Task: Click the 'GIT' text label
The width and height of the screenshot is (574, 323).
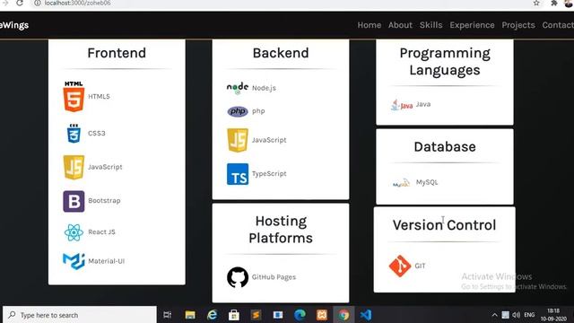Action: click(x=420, y=266)
